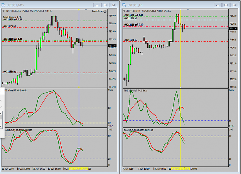Screen dimensions: 241x174
Task: Click the chart shift triangle marker atop the H1 chart
Action: [188, 10]
